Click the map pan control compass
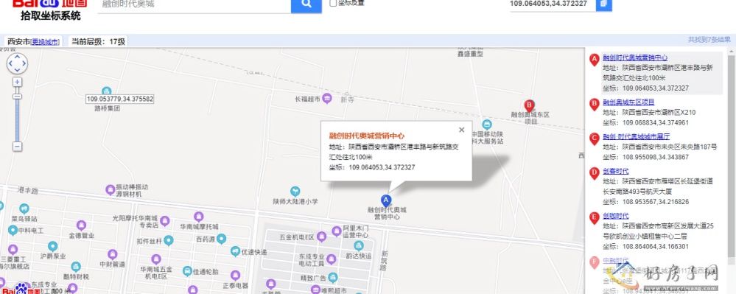The image size is (736, 294). (18, 63)
